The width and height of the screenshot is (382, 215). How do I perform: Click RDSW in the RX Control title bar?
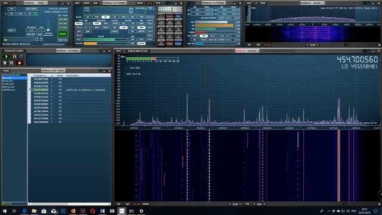click(87, 3)
